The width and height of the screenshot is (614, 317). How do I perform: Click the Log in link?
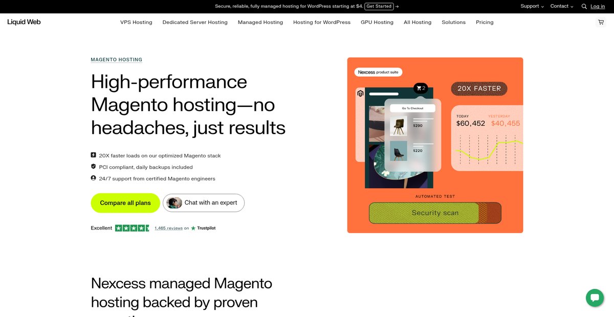(598, 6)
